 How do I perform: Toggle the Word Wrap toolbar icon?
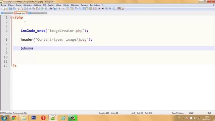tap(76, 8)
